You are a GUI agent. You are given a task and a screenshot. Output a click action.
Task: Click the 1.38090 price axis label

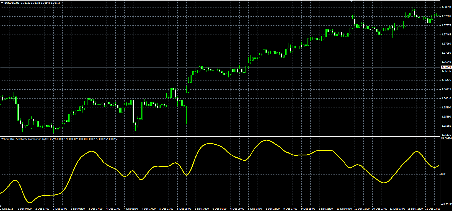(446, 7)
